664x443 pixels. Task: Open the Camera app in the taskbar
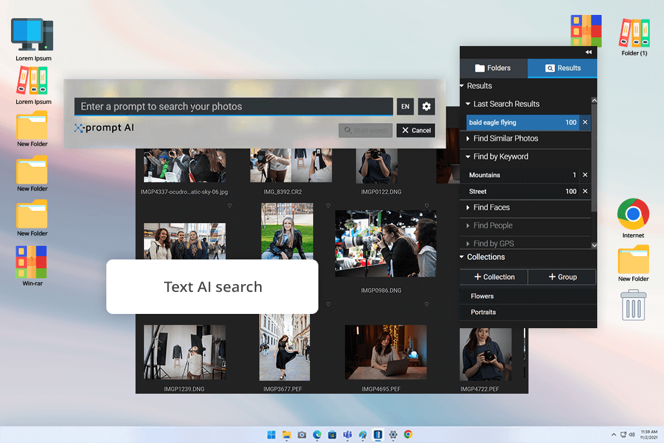coord(302,435)
